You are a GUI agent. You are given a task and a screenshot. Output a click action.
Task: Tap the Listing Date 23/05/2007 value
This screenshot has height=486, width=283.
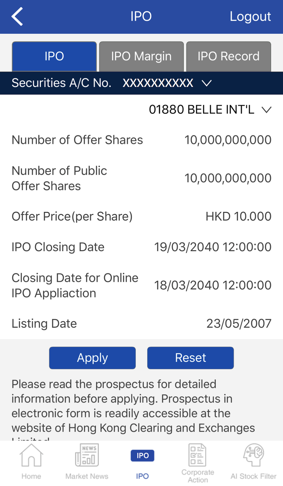239,324
